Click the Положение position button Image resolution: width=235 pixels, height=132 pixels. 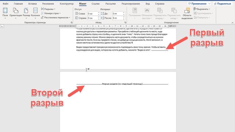pos(135,14)
